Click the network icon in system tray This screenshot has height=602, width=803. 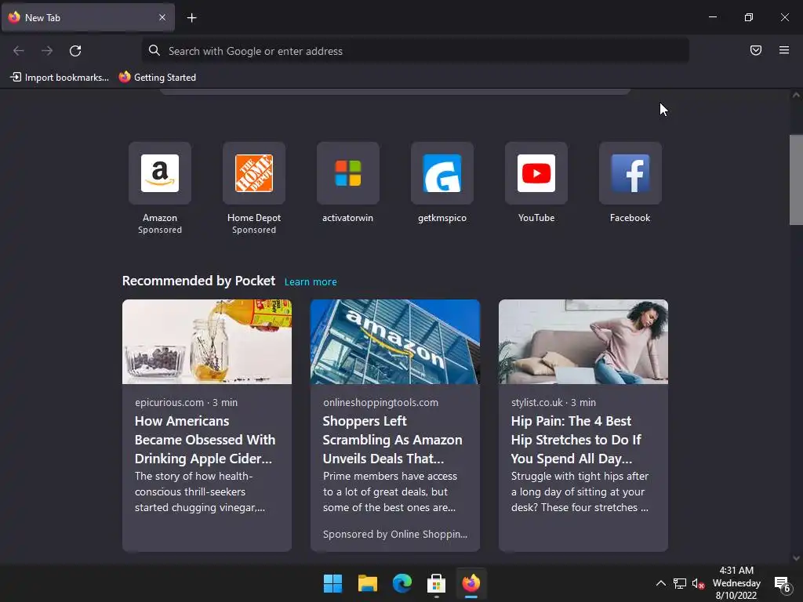point(680,583)
